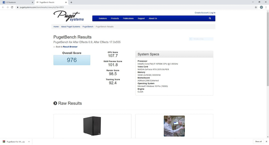Click the Raw Results arrow icon
Viewport: 269px width, 145px height.
[55, 103]
